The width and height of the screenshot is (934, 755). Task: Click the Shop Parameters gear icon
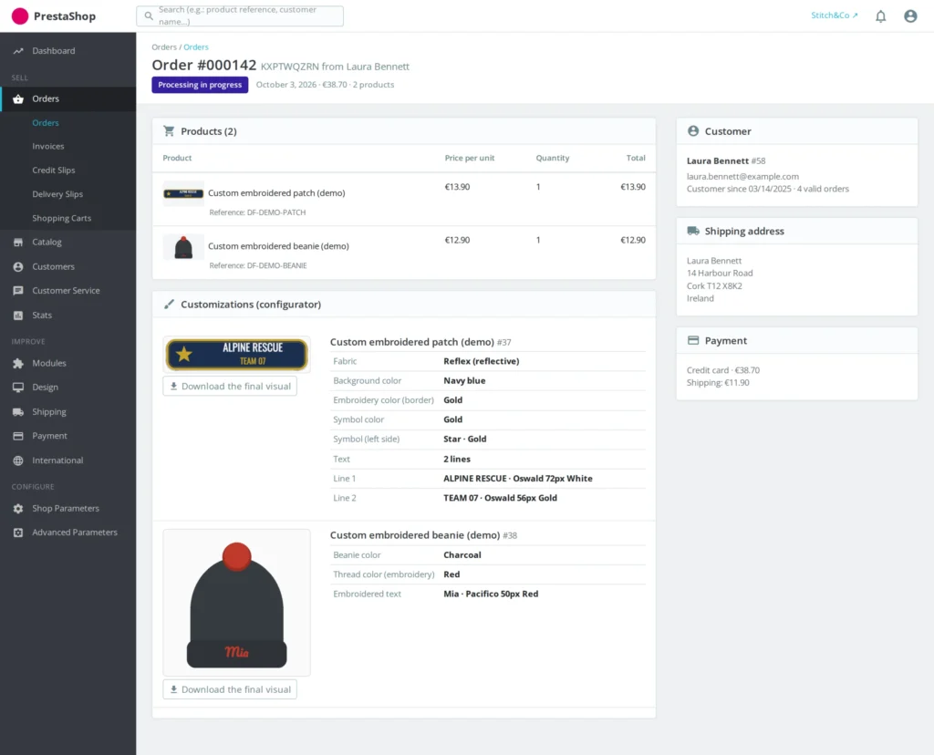tap(18, 509)
